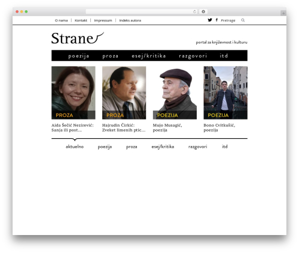Click the browser download icon button
Image resolution: width=299 pixels, height=253 pixels.
coord(203,12)
